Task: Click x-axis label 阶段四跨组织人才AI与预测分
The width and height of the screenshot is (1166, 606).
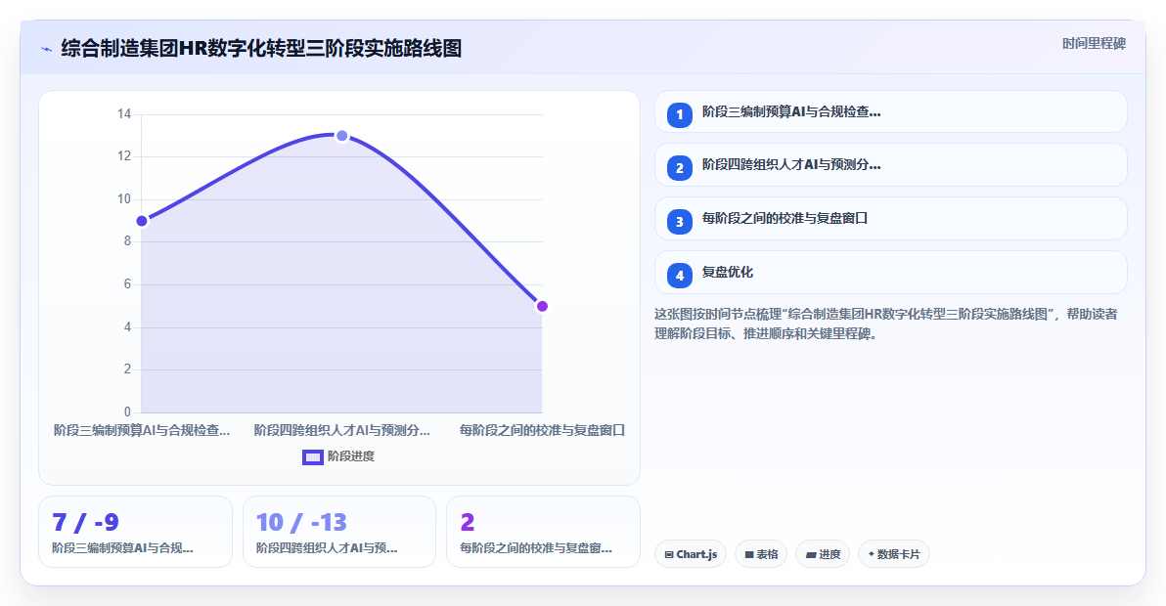Action: pos(342,430)
